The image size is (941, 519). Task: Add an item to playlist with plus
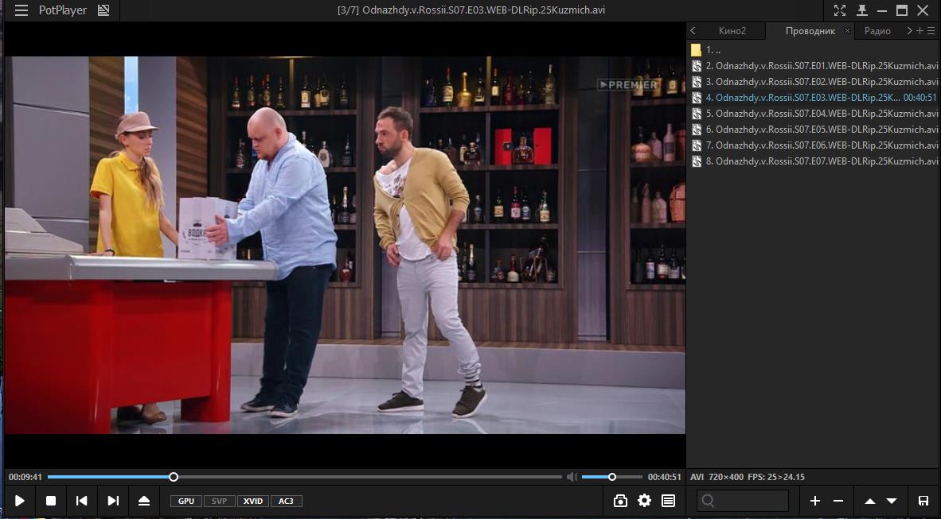point(814,501)
